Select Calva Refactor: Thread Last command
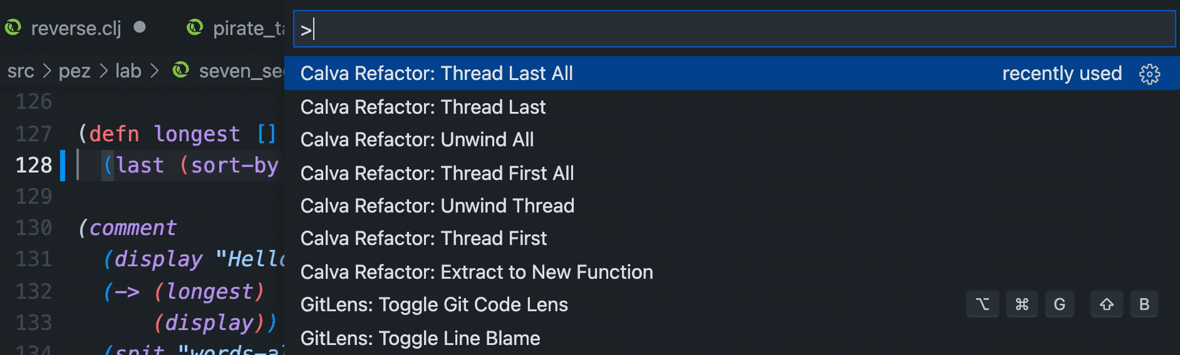 tap(423, 107)
